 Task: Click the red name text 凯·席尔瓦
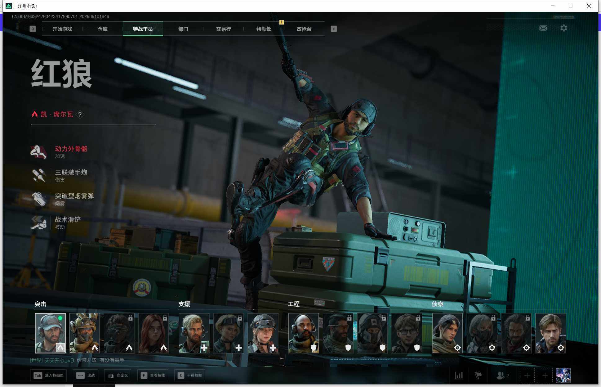57,115
